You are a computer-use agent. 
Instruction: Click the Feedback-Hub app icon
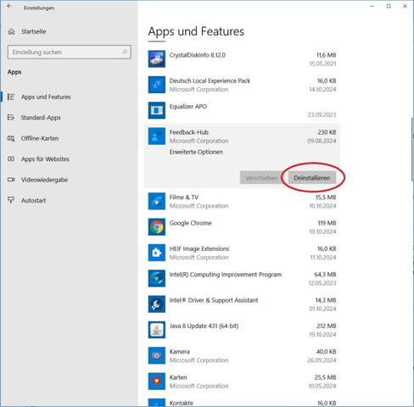tap(157, 137)
